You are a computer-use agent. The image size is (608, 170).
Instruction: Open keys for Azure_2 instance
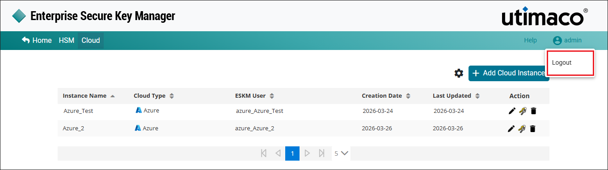coord(522,129)
